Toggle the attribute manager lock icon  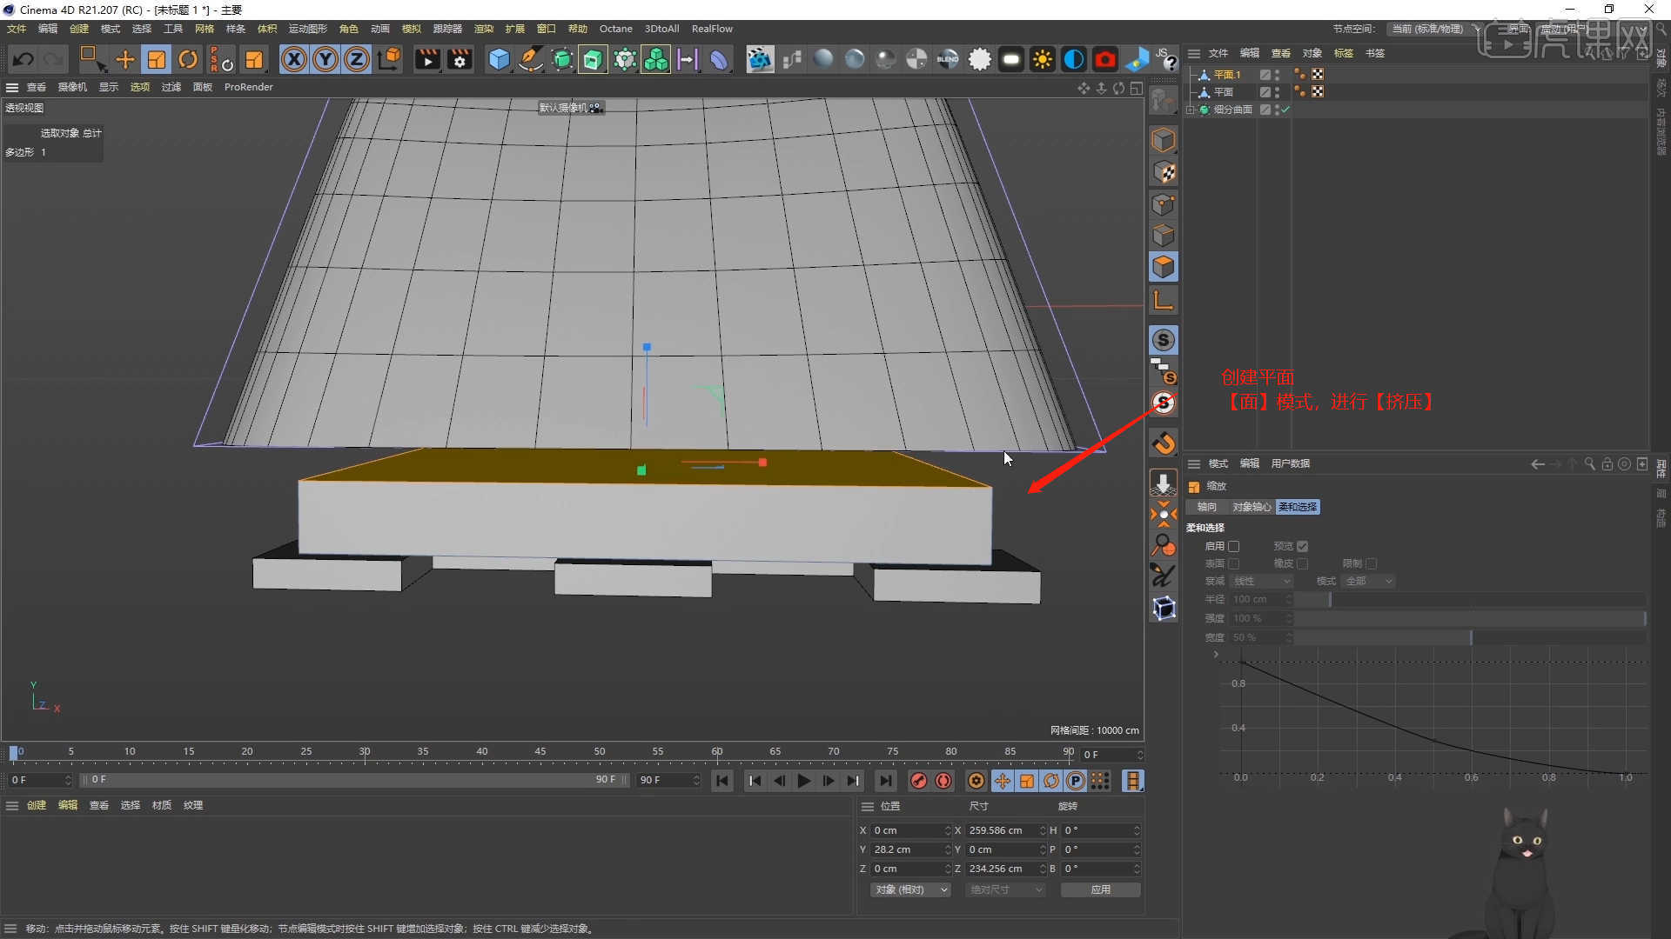(1607, 464)
